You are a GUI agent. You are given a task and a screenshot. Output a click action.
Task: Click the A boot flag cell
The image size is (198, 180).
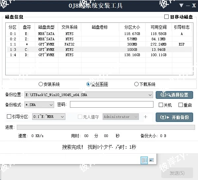(181, 34)
